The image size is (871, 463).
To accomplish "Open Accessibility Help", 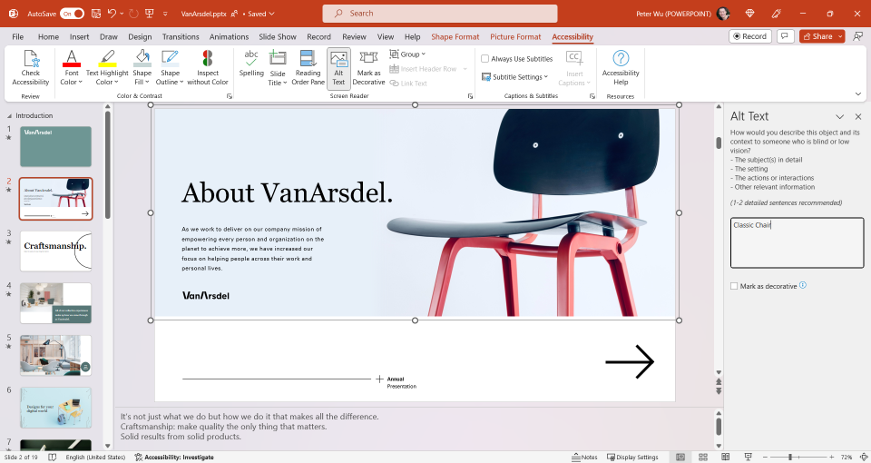I will 621,67.
